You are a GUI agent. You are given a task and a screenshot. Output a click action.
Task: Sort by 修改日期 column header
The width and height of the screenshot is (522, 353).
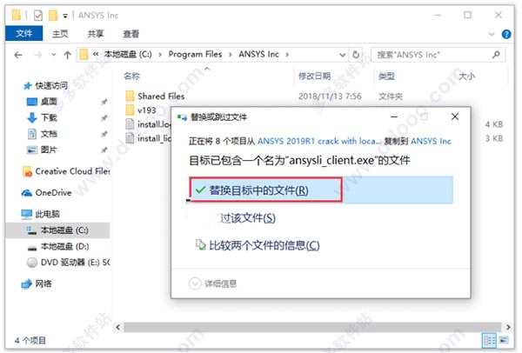(x=314, y=77)
